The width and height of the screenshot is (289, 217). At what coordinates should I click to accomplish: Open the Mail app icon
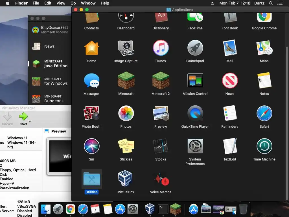[230, 48]
